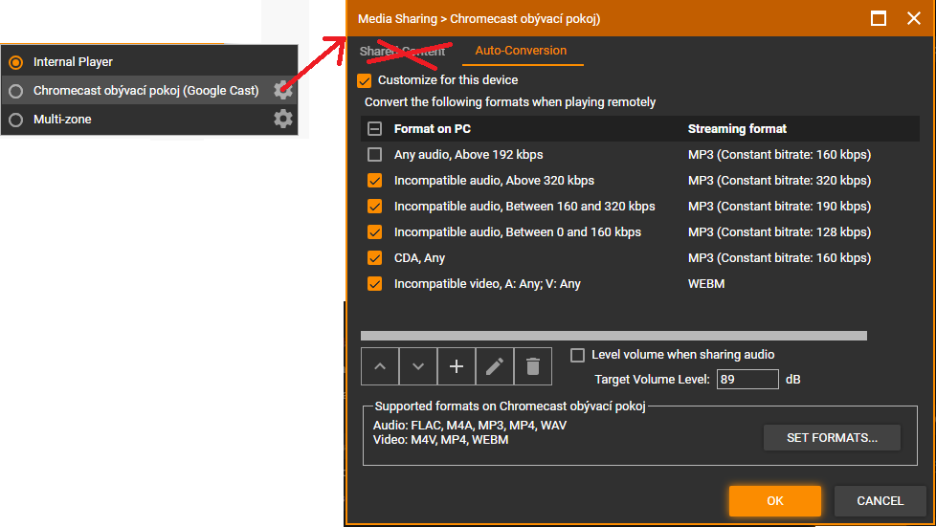The image size is (936, 527).
Task: Move selected format rule down
Action: click(x=418, y=366)
